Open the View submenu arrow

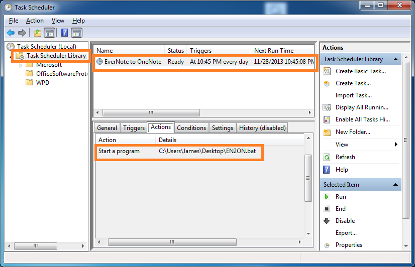[x=396, y=145]
